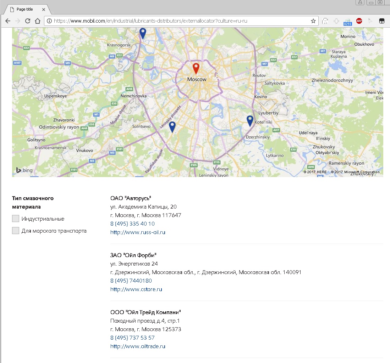Click the Monino label on the map

pos(348,36)
